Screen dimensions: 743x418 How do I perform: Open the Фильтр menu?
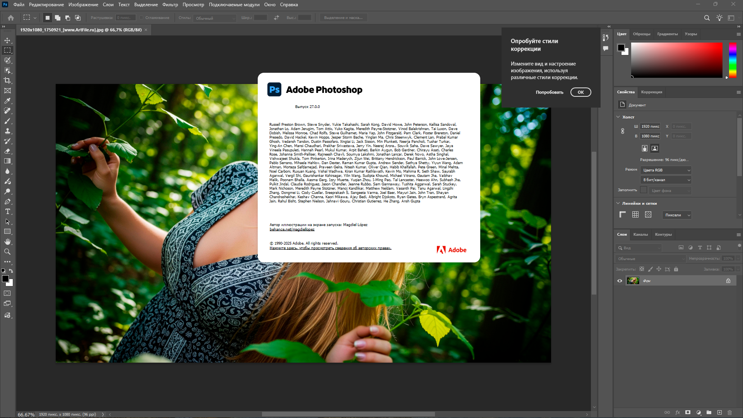tap(170, 5)
